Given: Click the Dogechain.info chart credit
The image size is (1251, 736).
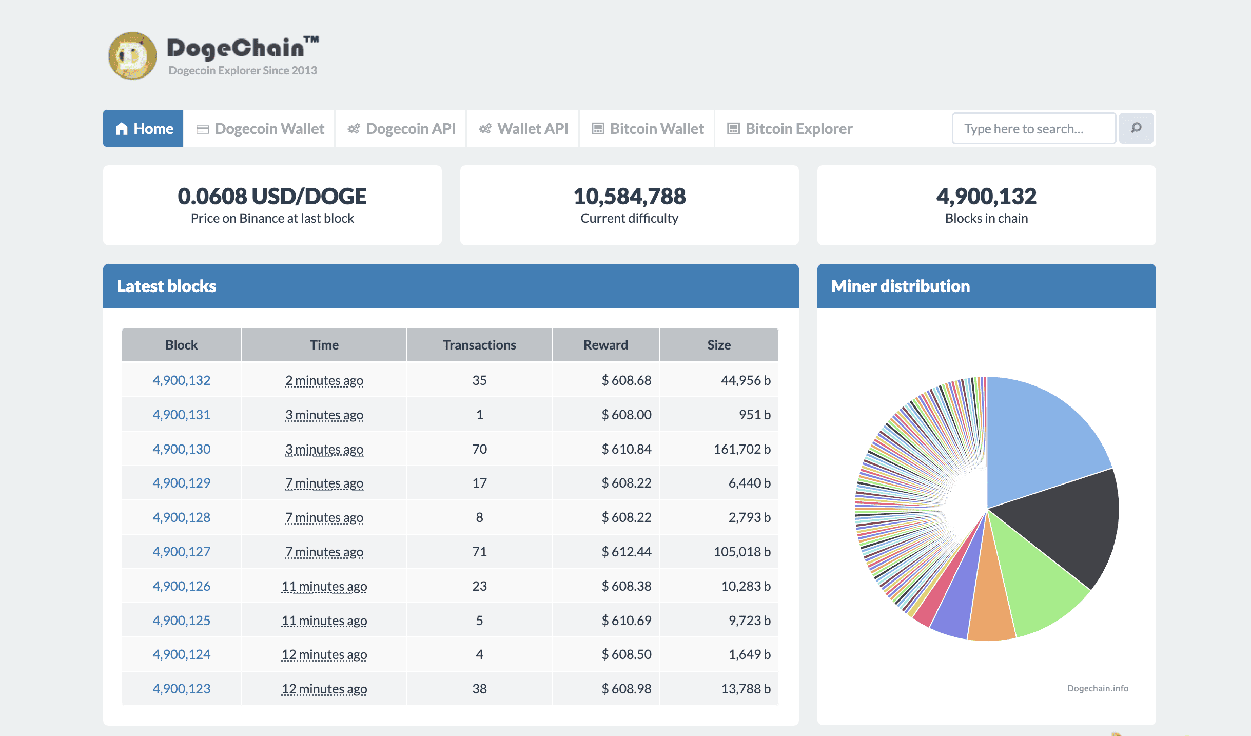Looking at the screenshot, I should click(1098, 688).
